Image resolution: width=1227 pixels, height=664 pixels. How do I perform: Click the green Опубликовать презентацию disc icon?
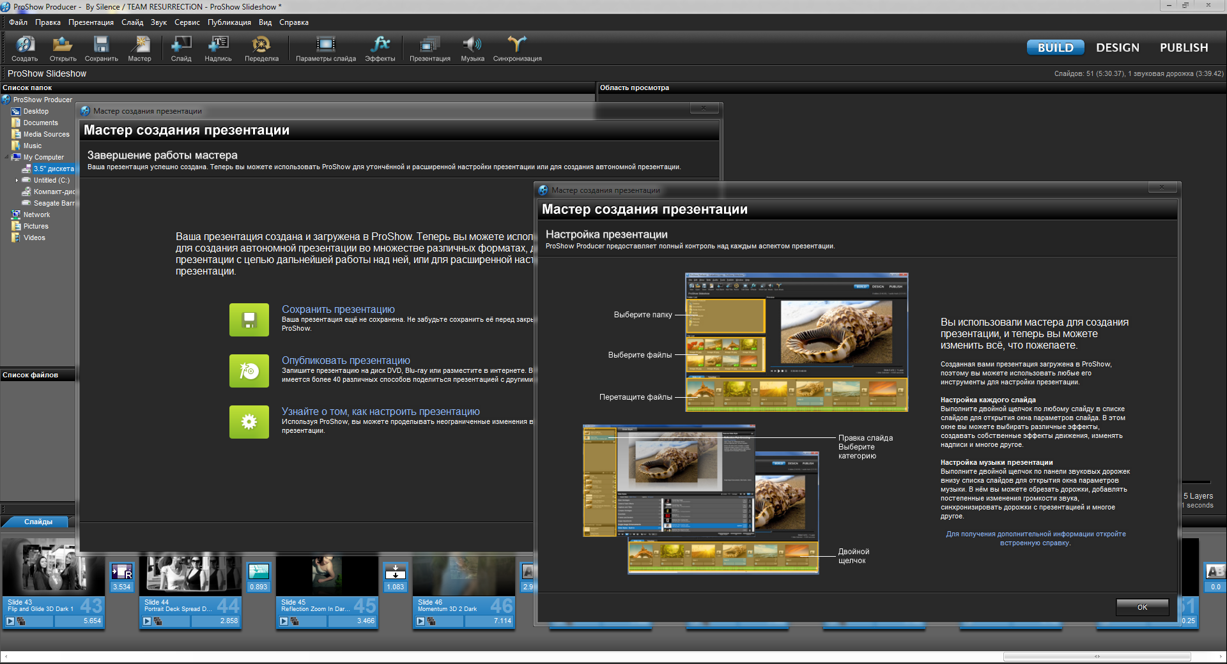(x=249, y=370)
